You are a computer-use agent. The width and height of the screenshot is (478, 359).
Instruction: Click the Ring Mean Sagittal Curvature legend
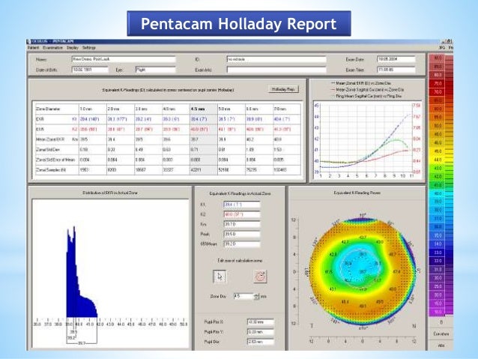[366, 96]
